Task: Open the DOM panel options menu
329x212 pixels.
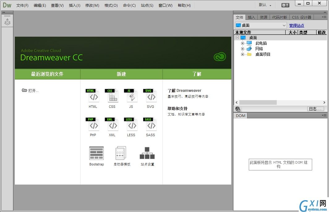Action: click(x=324, y=116)
